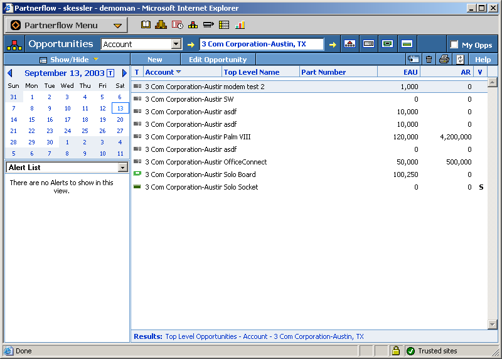Click the chip parts icon in toolbar

[x=208, y=24]
